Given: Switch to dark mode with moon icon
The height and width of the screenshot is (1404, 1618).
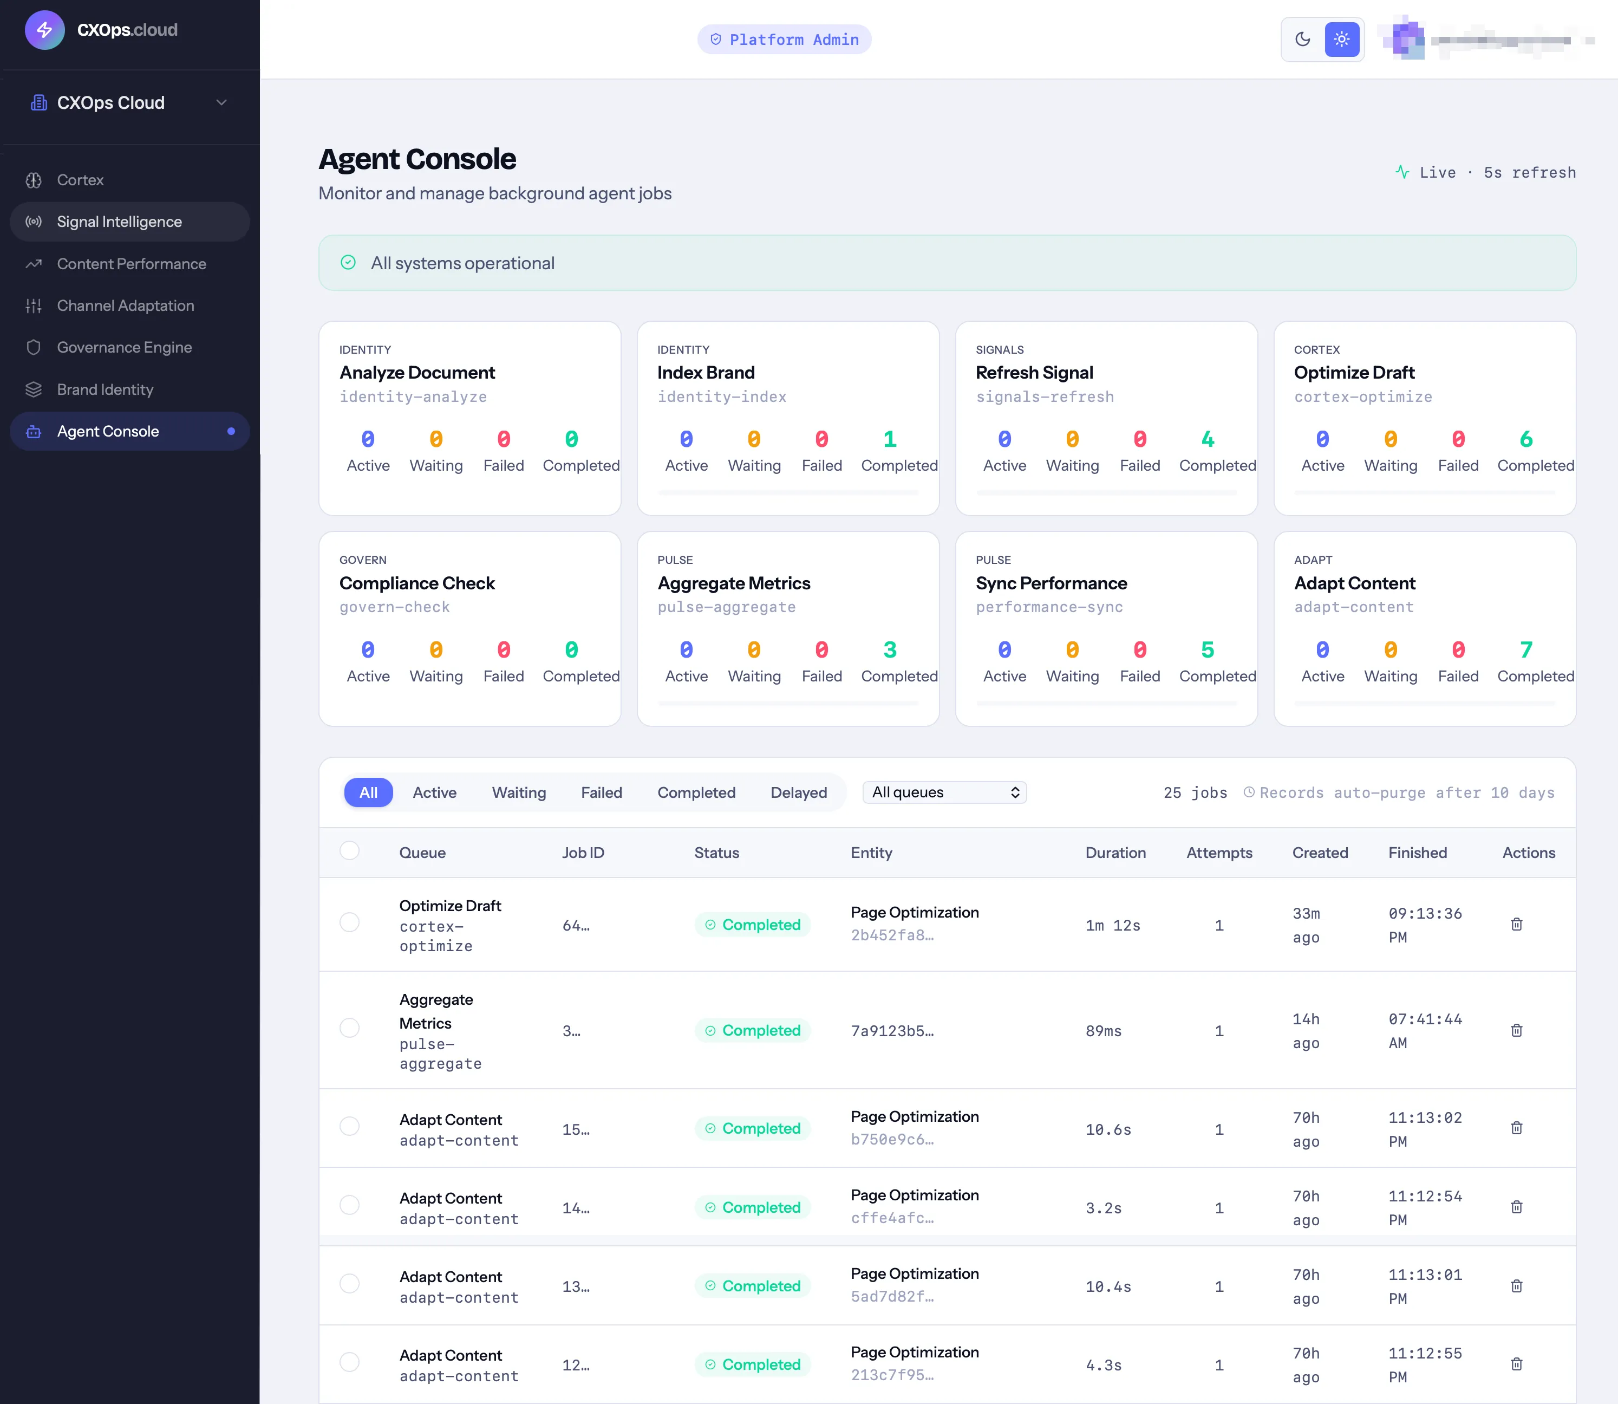Looking at the screenshot, I should (1303, 39).
